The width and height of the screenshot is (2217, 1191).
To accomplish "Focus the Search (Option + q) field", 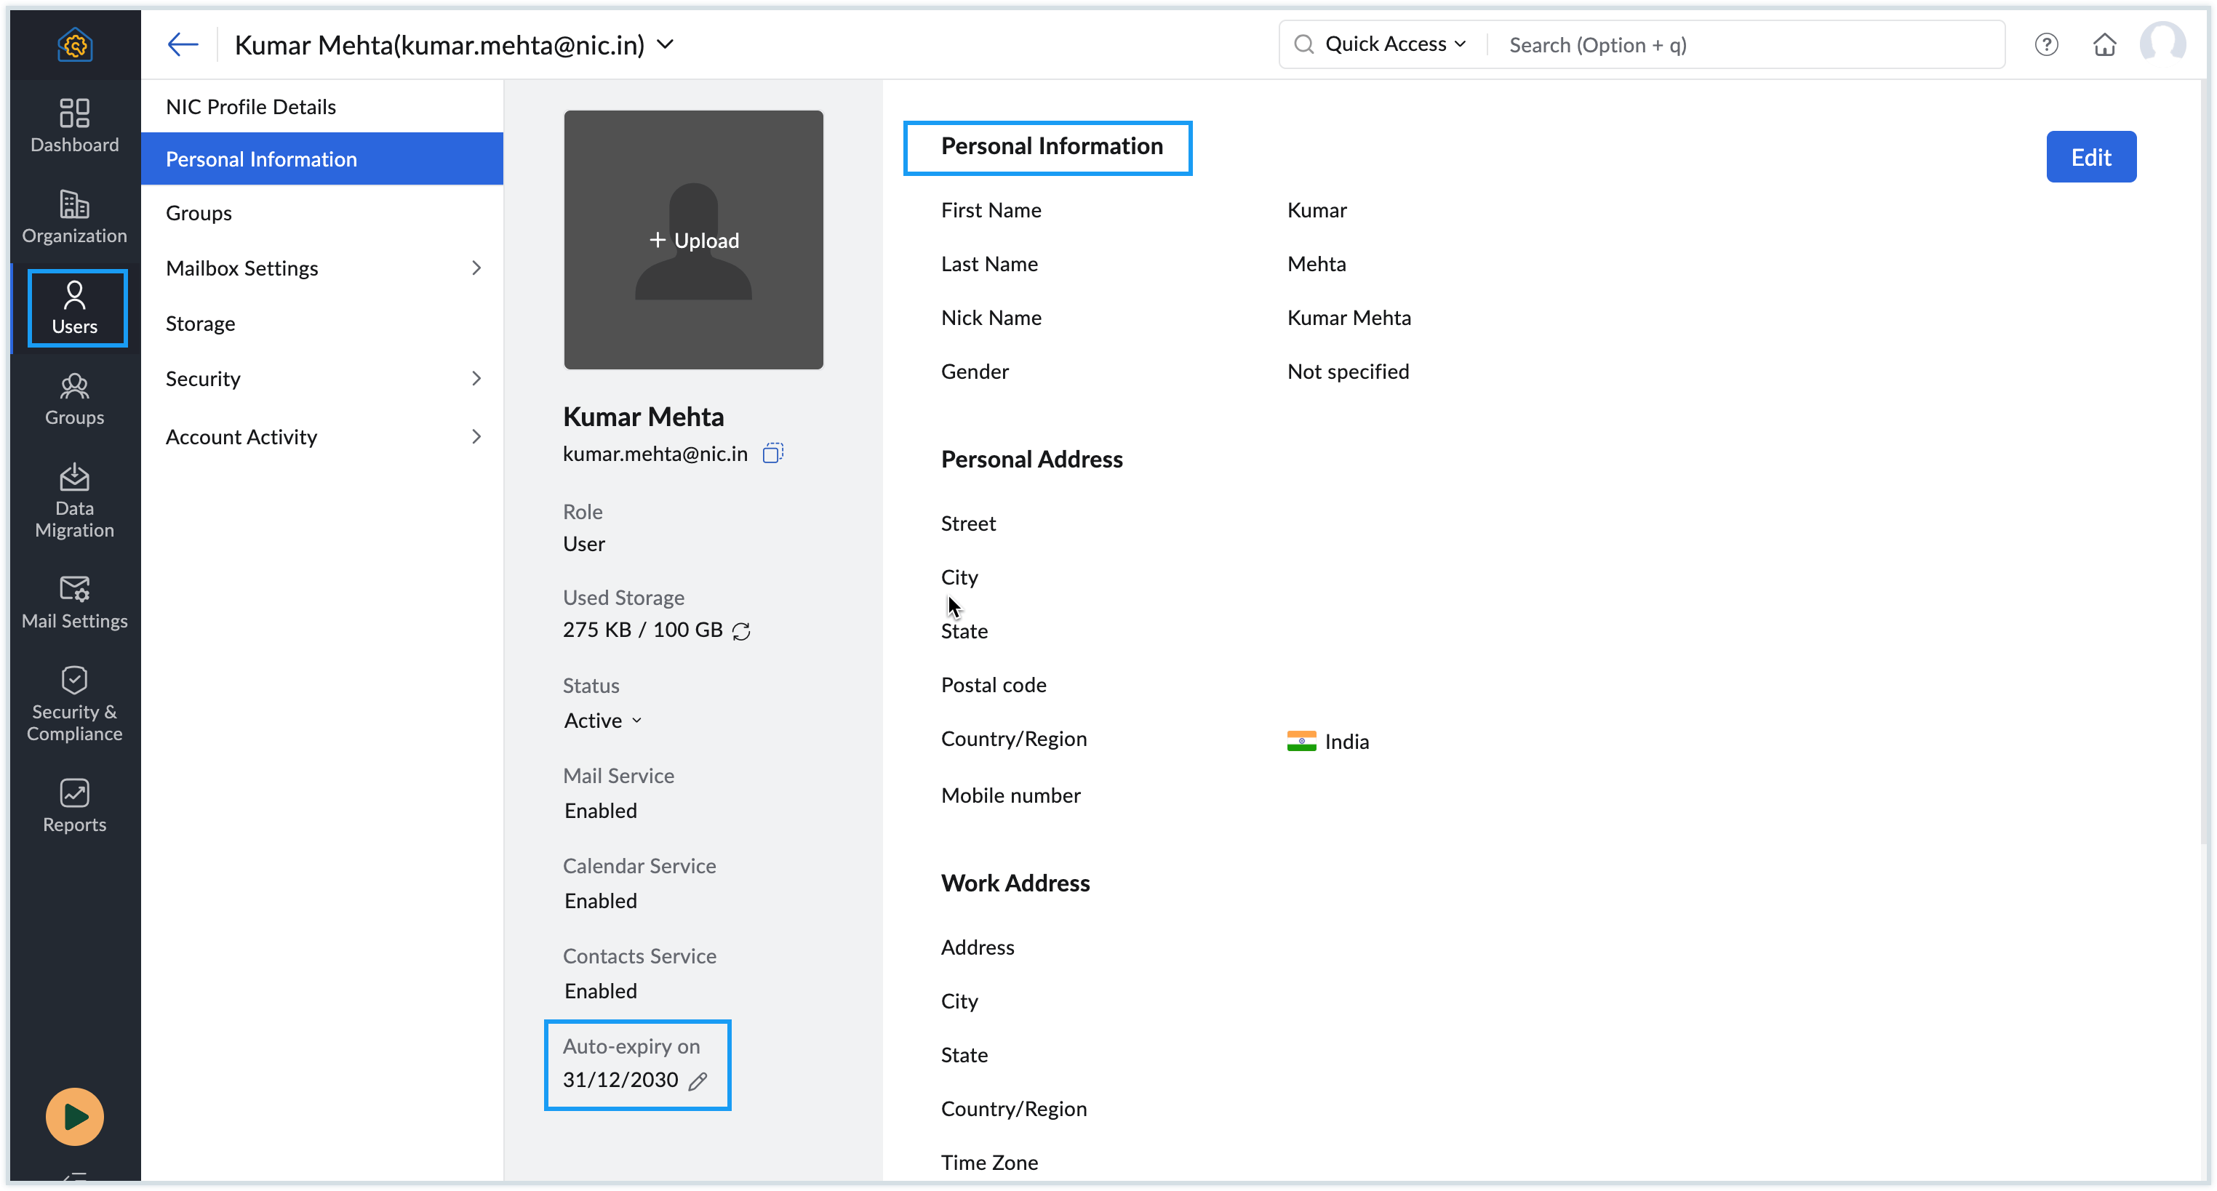I will (x=1747, y=45).
